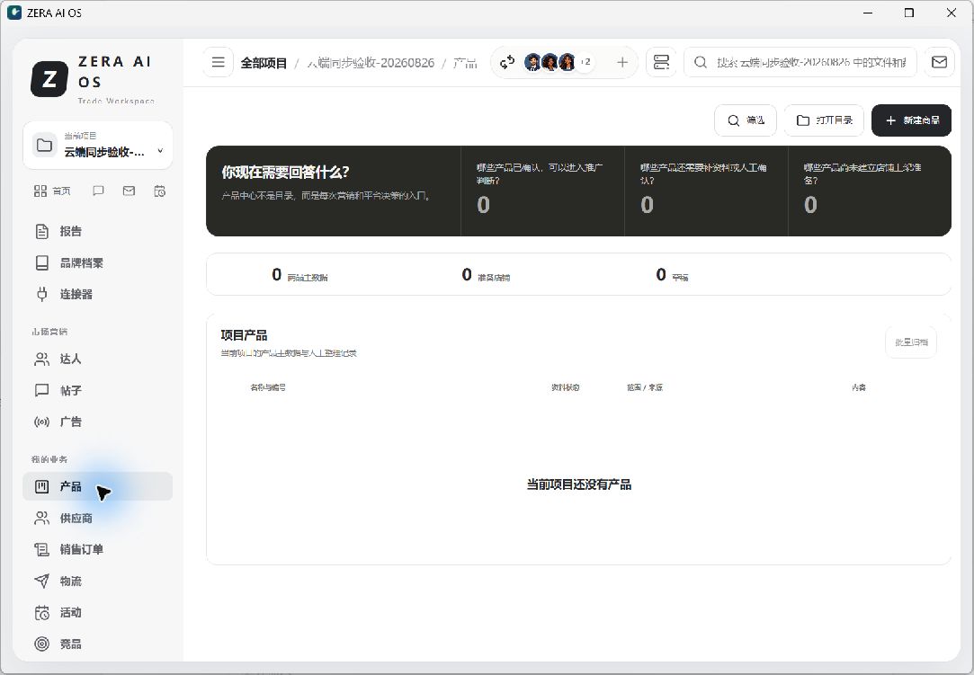Viewport: 974px width, 675px height.
Task: Add a team member with the plus icon
Action: (622, 62)
